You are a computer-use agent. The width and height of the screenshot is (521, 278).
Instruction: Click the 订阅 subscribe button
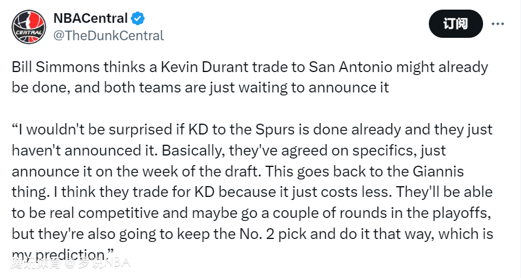click(x=455, y=24)
